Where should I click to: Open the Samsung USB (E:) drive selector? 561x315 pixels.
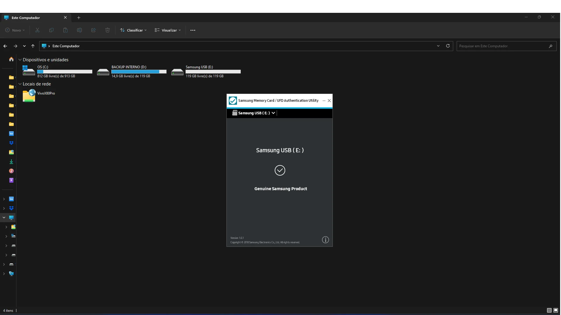coord(254,113)
